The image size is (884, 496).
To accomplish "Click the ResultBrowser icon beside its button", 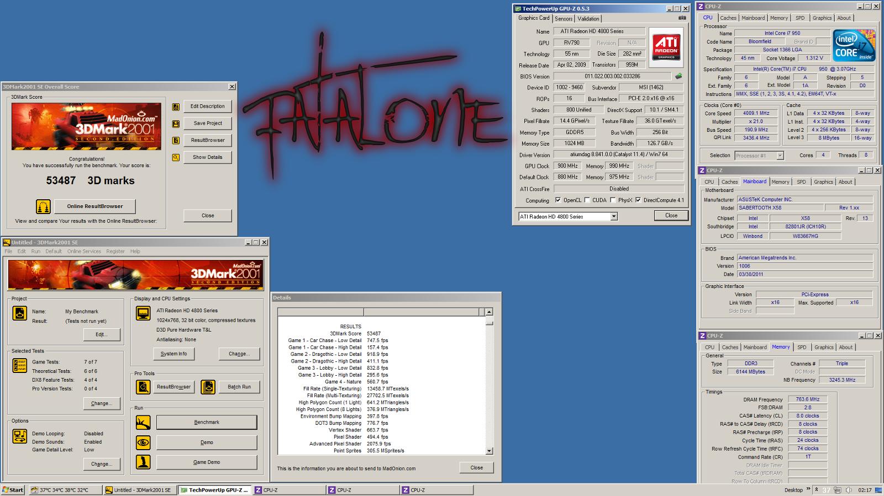I will [176, 141].
